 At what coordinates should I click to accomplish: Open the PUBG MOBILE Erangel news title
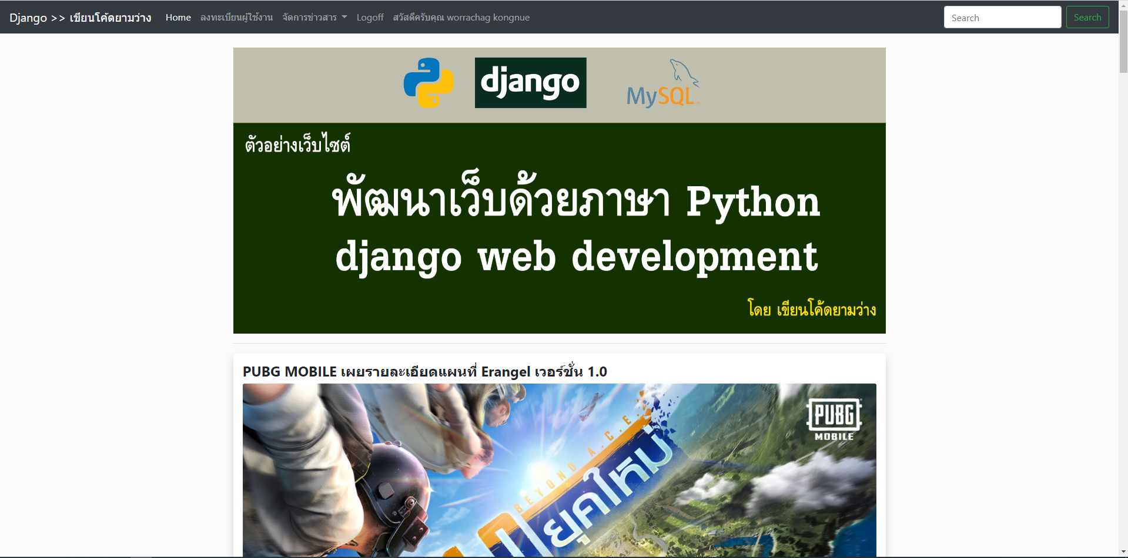[x=424, y=371]
